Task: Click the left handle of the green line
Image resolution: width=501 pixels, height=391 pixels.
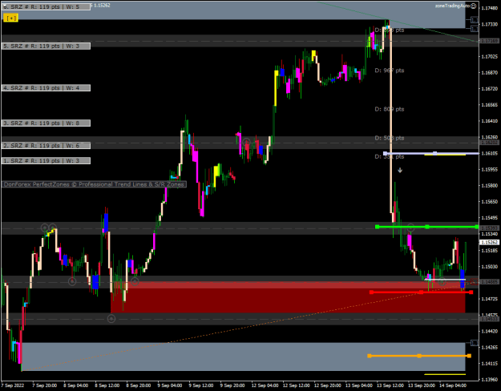Action: (x=378, y=227)
